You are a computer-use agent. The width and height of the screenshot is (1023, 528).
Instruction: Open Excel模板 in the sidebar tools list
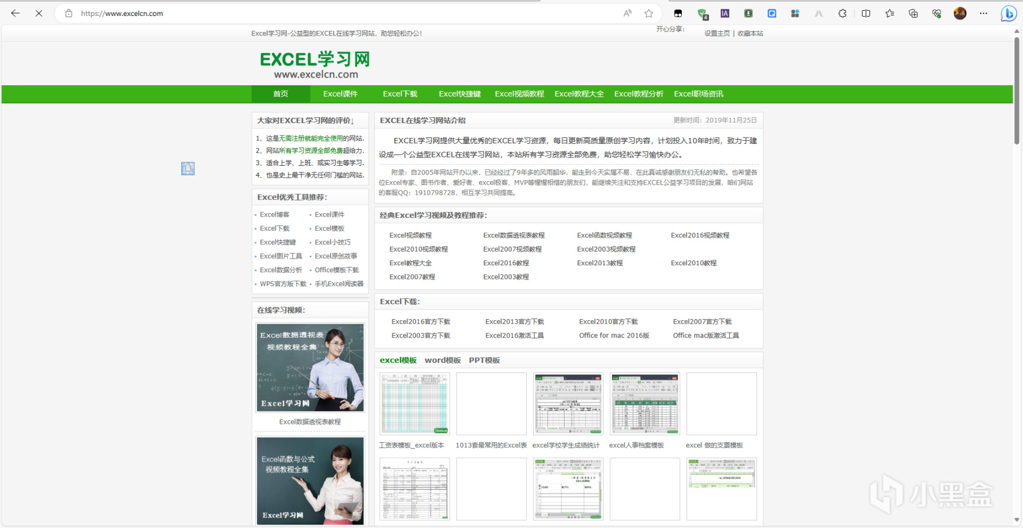point(329,228)
